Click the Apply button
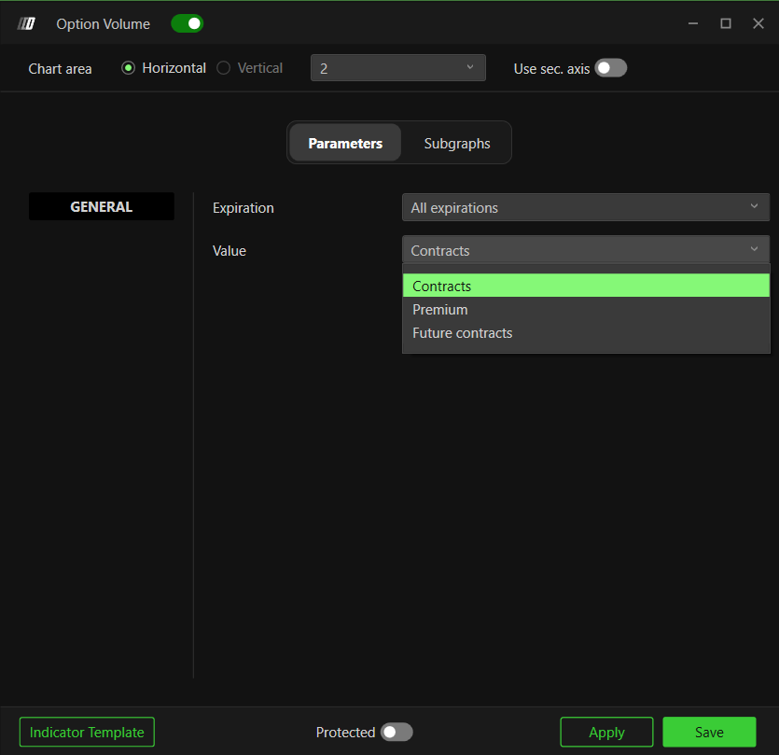 606,732
